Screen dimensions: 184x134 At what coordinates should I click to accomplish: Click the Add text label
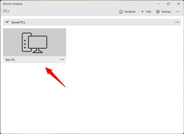pos(148,12)
